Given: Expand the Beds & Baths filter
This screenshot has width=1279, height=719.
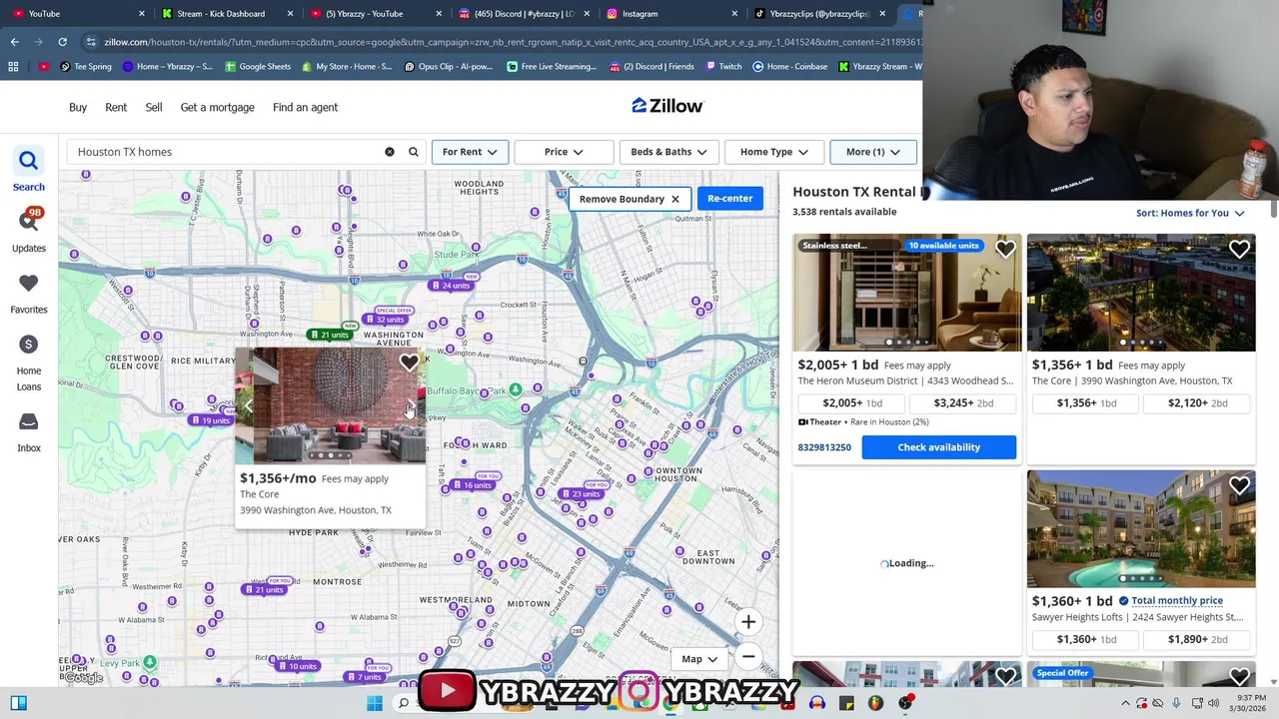Looking at the screenshot, I should [668, 152].
